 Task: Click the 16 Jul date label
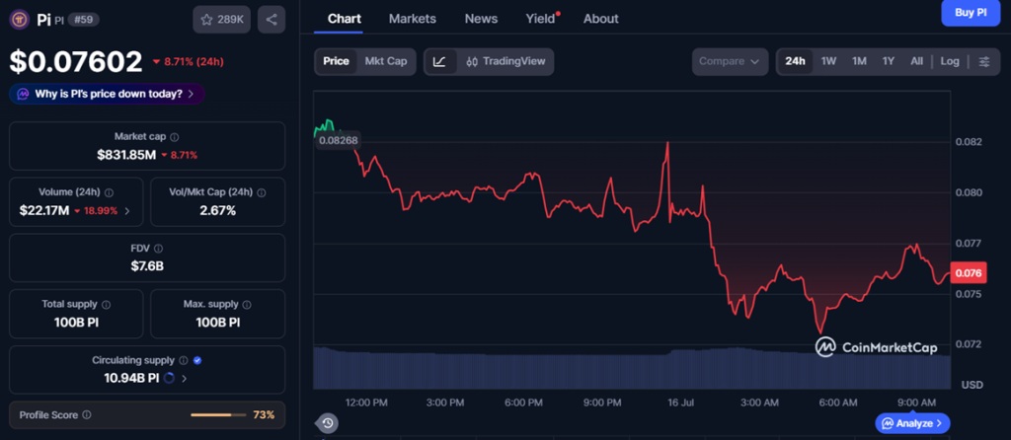tap(680, 403)
